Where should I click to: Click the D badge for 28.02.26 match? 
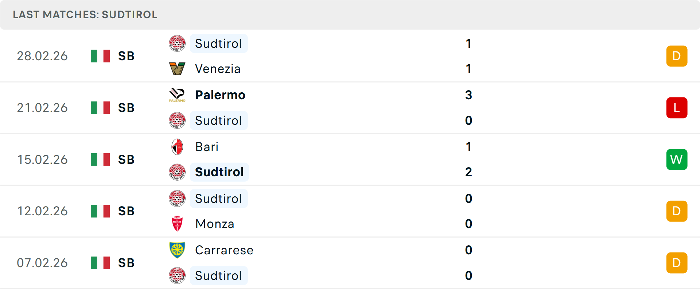(677, 56)
